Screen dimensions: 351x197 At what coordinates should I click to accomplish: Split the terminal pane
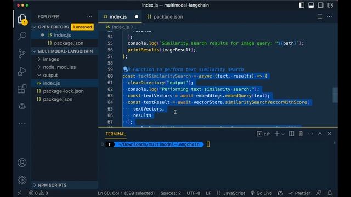(x=291, y=134)
